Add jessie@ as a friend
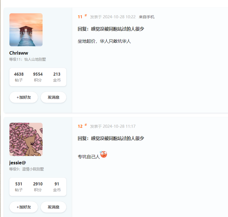The image size is (228, 217). click(24, 207)
